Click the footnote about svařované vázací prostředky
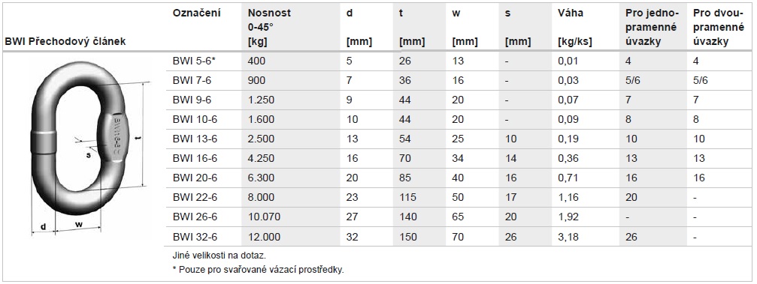Viewport: 757px width, 284px height. click(259, 270)
